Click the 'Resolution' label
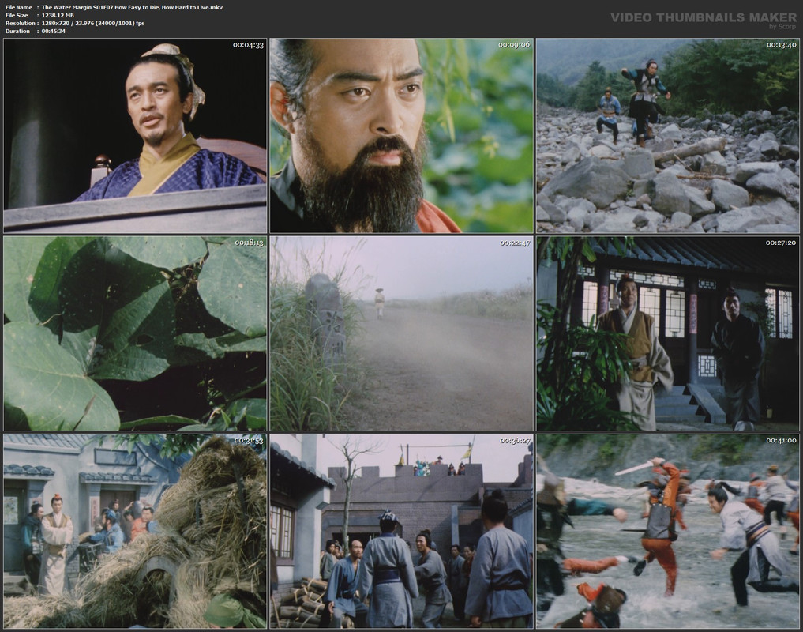 coord(20,23)
